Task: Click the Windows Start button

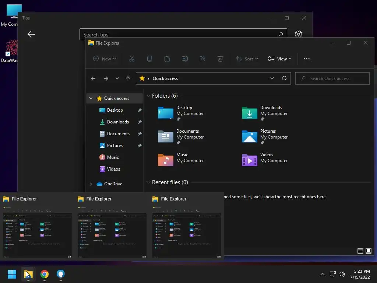Action: (12, 274)
